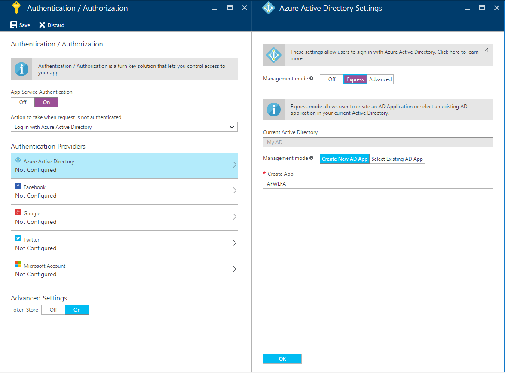Expand Facebook provider chevron

(235, 190)
